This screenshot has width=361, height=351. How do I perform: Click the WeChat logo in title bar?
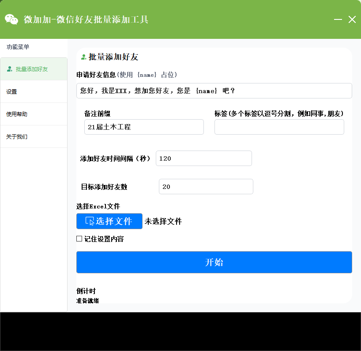[11, 19]
